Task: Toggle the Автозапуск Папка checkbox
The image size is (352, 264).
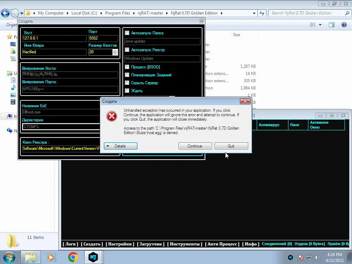Action: coord(127,33)
